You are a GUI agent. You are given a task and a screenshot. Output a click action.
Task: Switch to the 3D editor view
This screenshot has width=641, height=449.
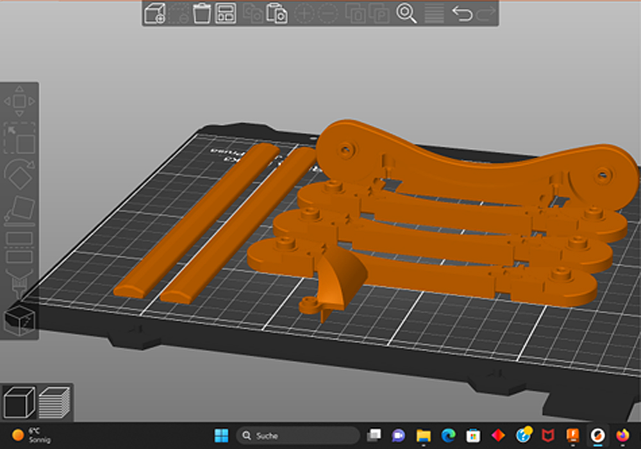pyautogui.click(x=20, y=403)
